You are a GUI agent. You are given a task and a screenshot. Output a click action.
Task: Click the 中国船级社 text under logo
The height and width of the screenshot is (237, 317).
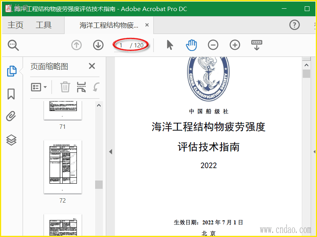[x=209, y=111]
